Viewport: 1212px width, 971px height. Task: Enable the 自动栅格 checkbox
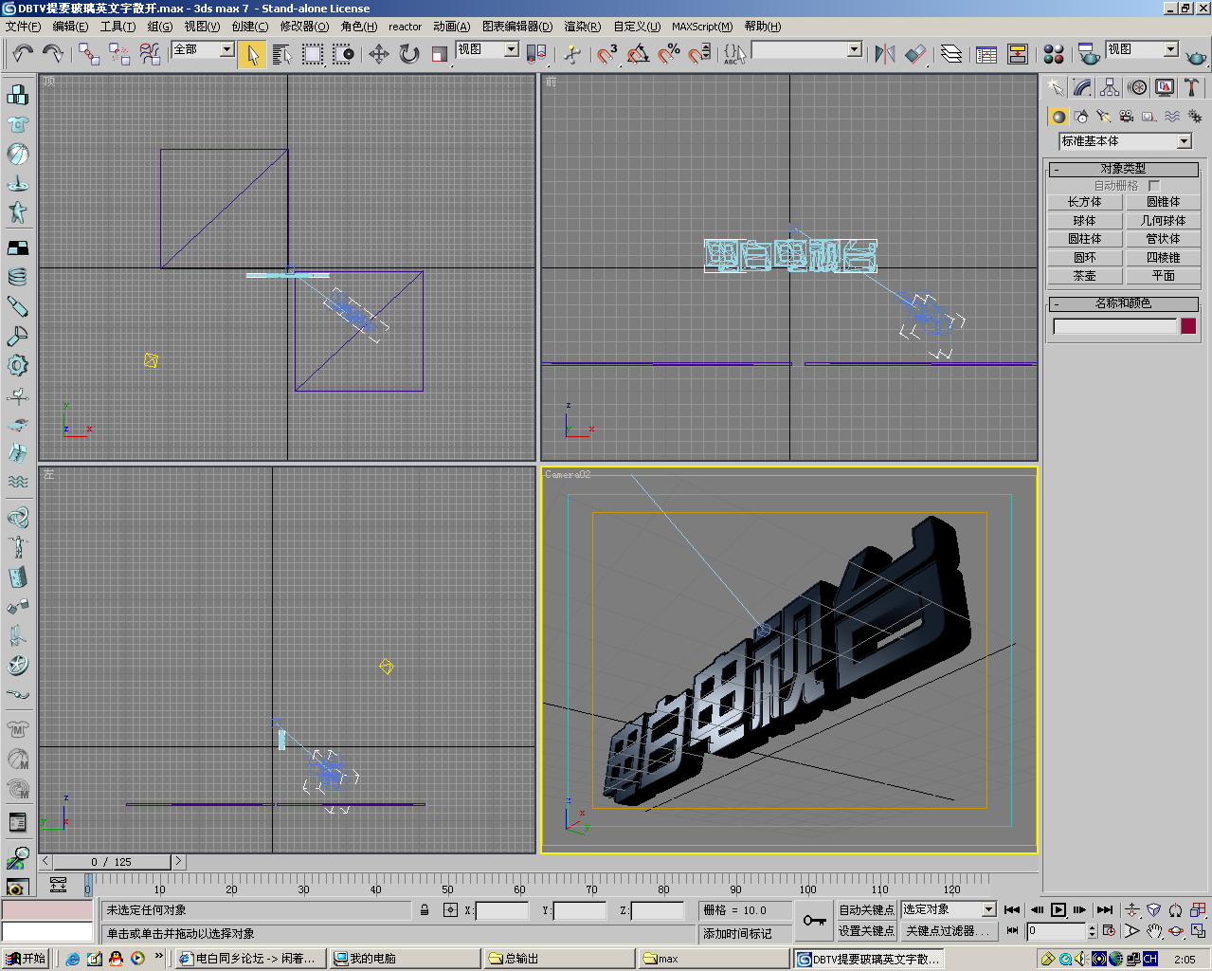pyautogui.click(x=1153, y=186)
